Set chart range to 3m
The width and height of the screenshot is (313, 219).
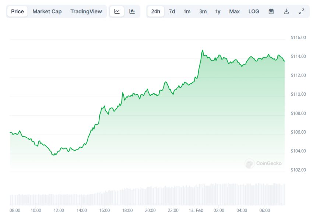click(203, 11)
